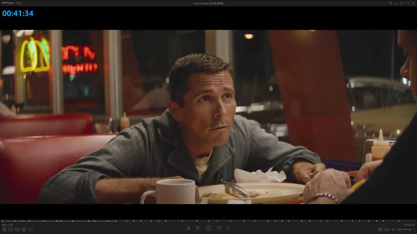Adjust the volume slider

[409, 229]
